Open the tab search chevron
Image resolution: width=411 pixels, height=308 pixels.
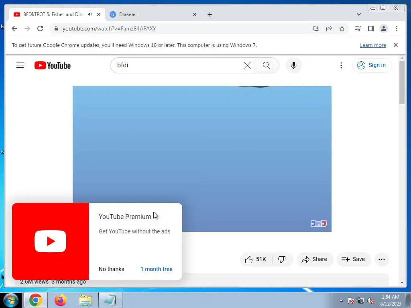(358, 14)
